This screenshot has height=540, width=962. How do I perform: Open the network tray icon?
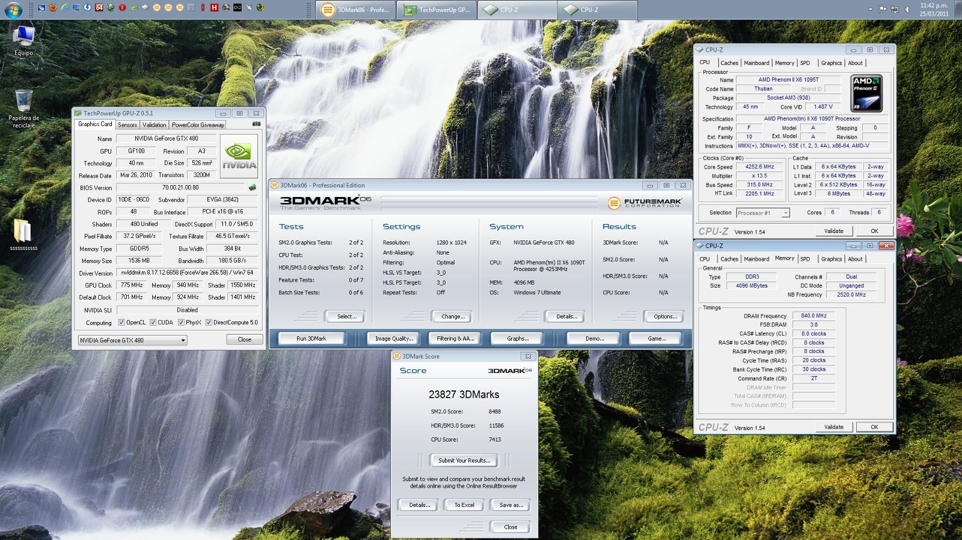pyautogui.click(x=896, y=9)
